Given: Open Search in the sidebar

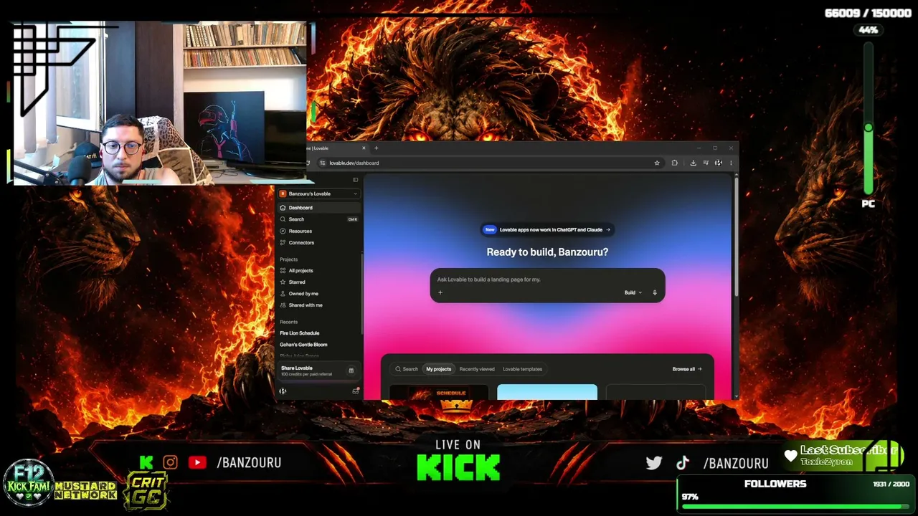Looking at the screenshot, I should pyautogui.click(x=318, y=219).
